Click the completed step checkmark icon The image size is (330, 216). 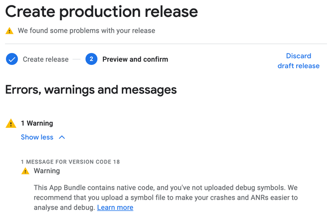point(12,59)
